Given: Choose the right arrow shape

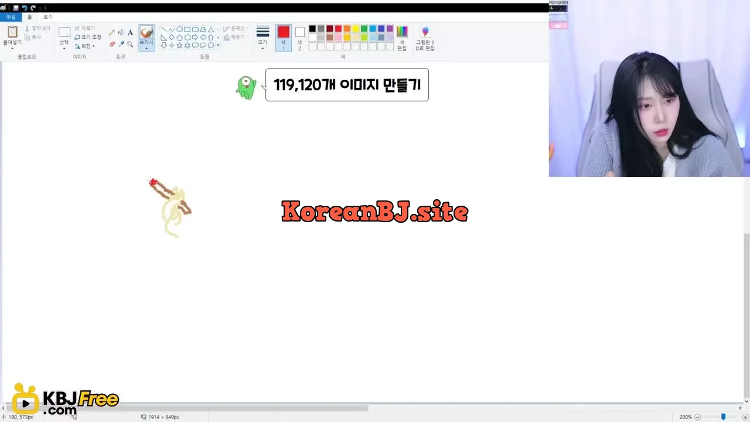Looking at the screenshot, I should click(195, 38).
